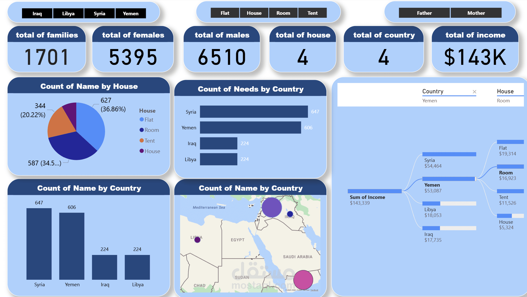
Task: Click the Count of Name by House title
Action: pos(89,86)
